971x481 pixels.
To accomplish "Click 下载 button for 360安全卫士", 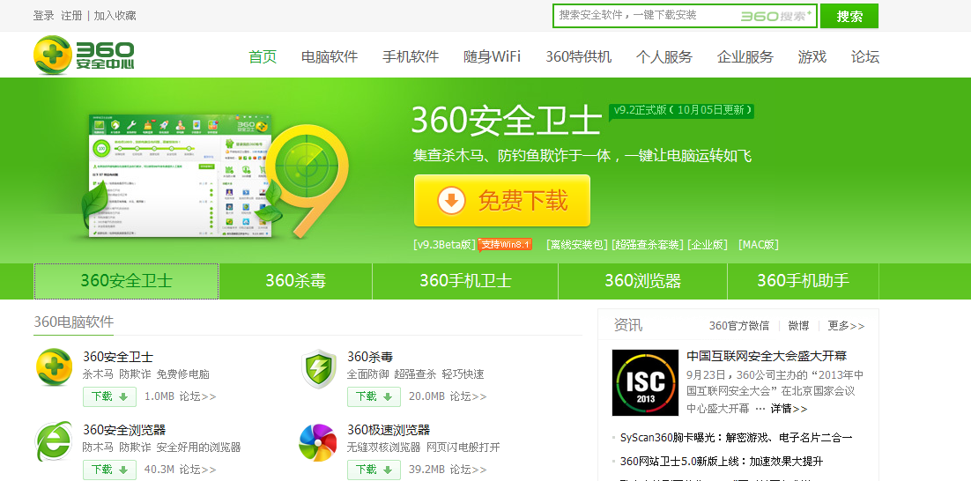I will (x=109, y=396).
